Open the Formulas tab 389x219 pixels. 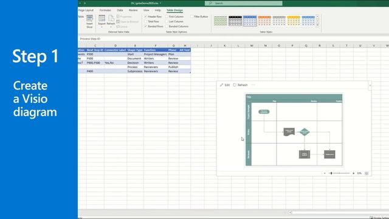pyautogui.click(x=105, y=10)
